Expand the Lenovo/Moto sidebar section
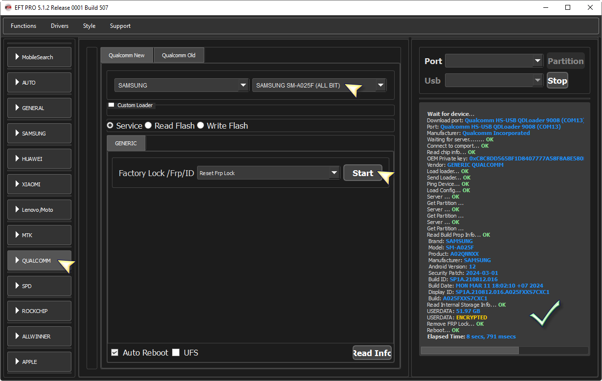 pyautogui.click(x=40, y=210)
